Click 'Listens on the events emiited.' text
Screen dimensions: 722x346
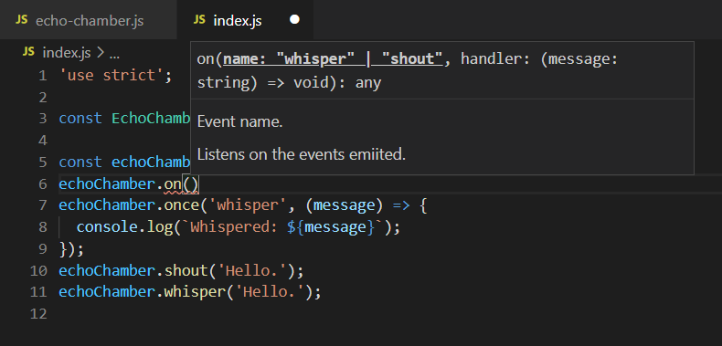pos(302,154)
